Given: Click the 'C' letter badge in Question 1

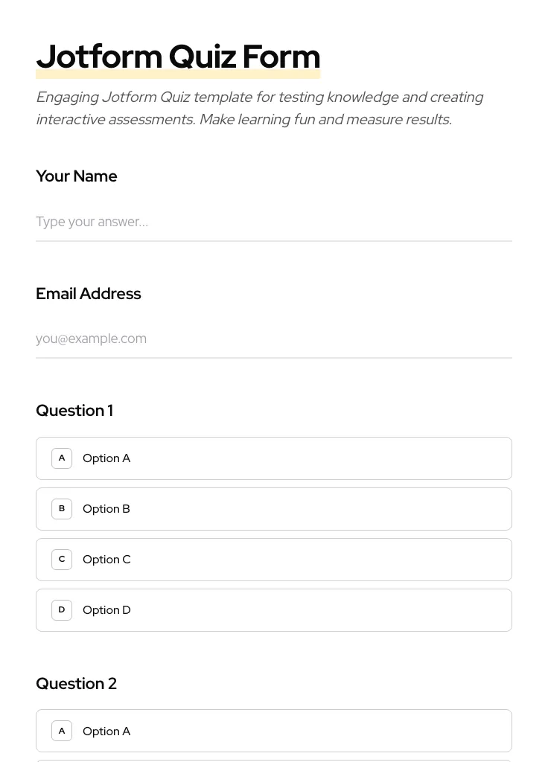Looking at the screenshot, I should (x=62, y=559).
